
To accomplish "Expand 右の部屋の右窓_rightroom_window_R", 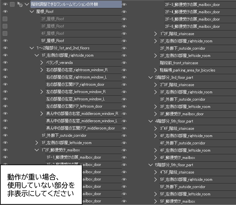I will tap(42, 70).
